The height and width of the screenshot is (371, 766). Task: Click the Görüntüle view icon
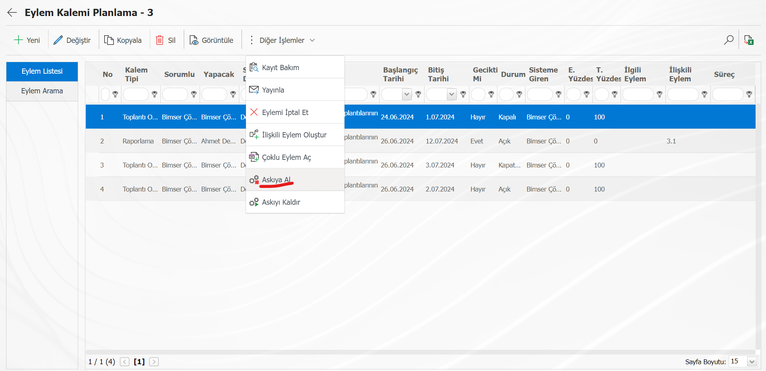[x=194, y=40]
